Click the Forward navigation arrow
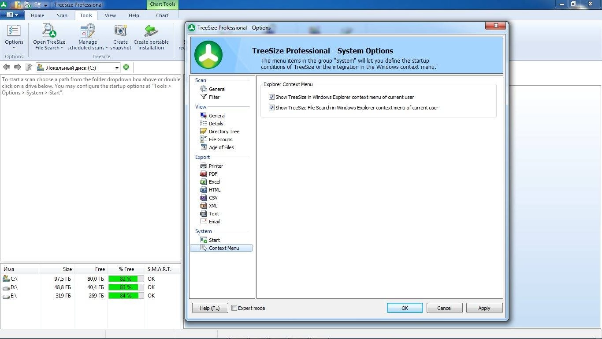 pyautogui.click(x=18, y=67)
